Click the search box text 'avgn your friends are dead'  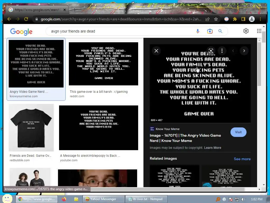click(x=73, y=31)
